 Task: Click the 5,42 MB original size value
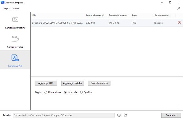click(x=90, y=23)
